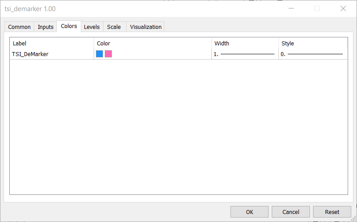Pick the pink color swatch for TSI_DeMarker
The width and height of the screenshot is (357, 222).
(108, 54)
